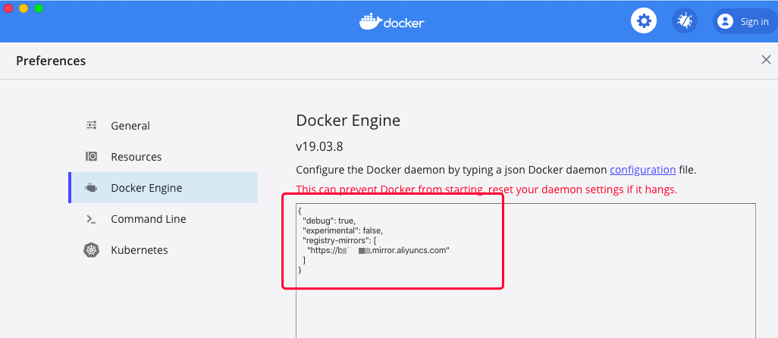
Task: Click the macOS red close window button
Action: click(x=8, y=8)
